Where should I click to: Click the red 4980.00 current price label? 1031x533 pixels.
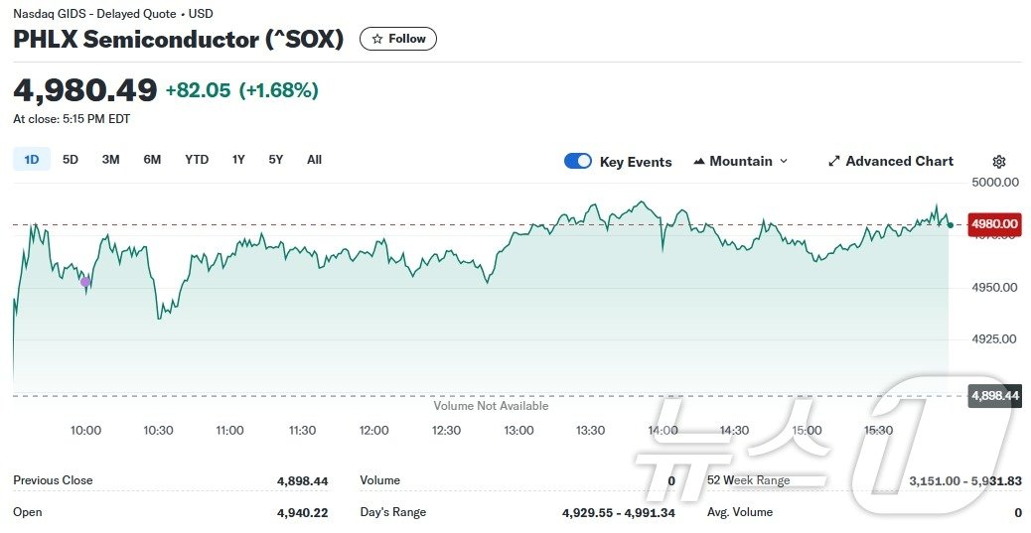994,224
